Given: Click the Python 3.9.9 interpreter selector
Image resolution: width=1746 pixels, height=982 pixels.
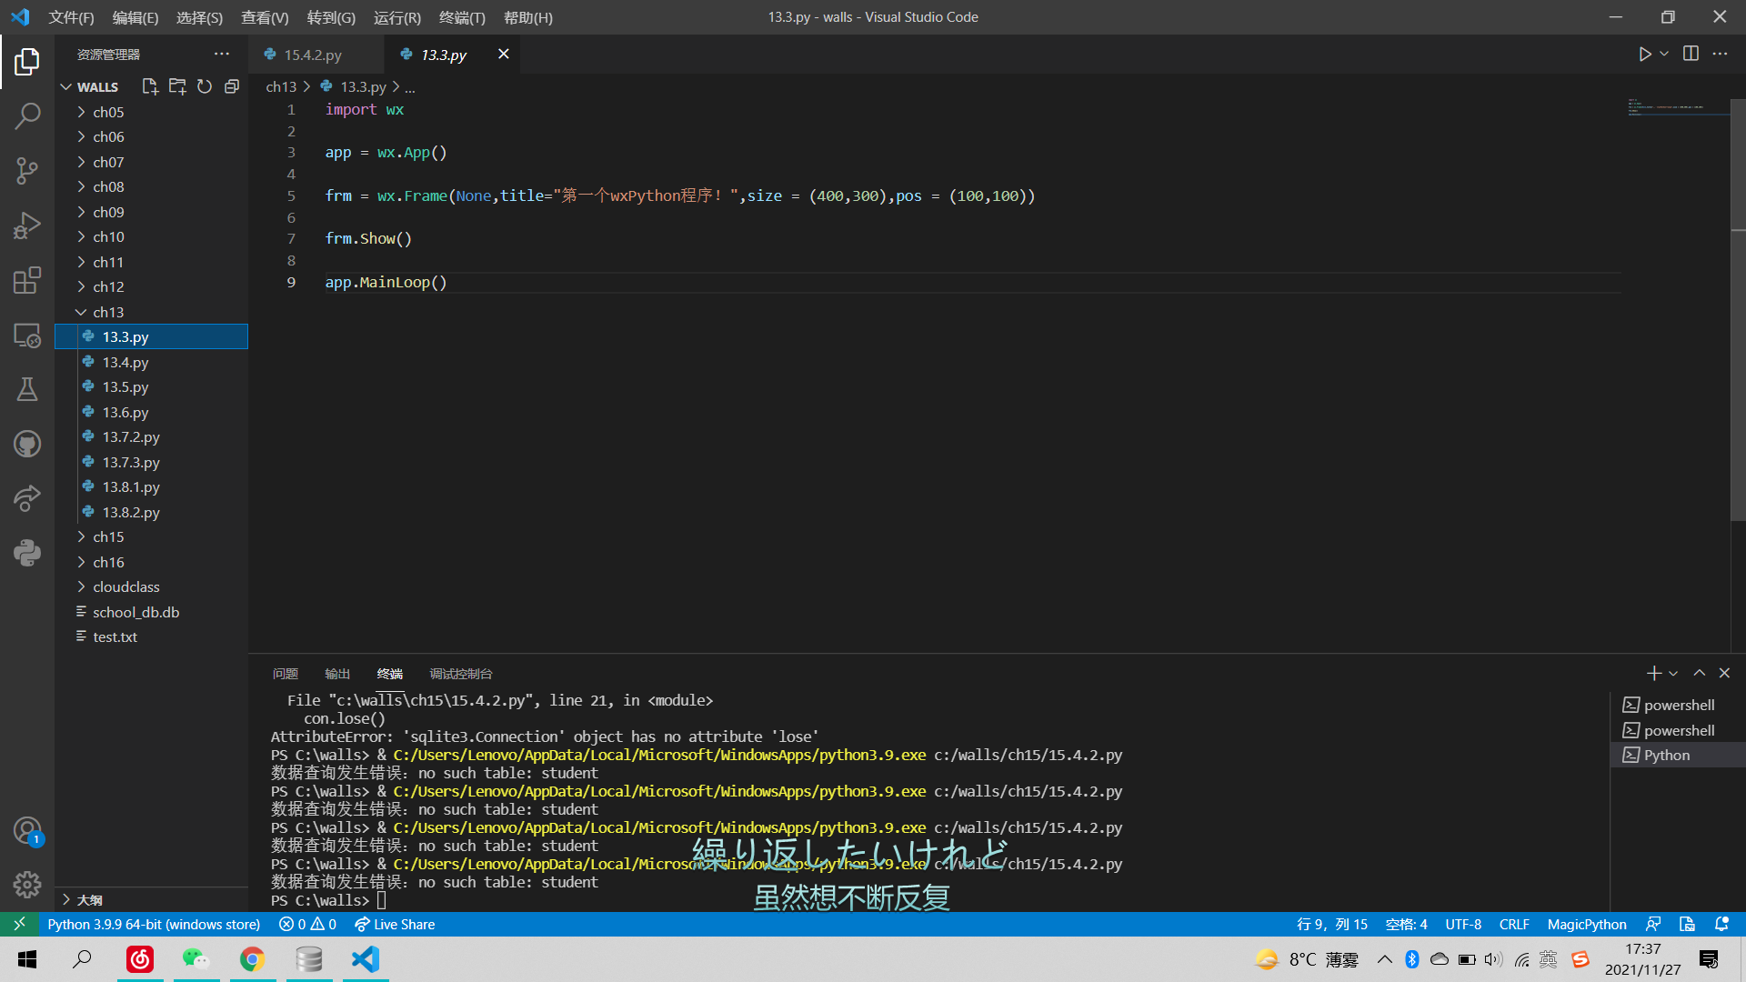Looking at the screenshot, I should [153, 924].
